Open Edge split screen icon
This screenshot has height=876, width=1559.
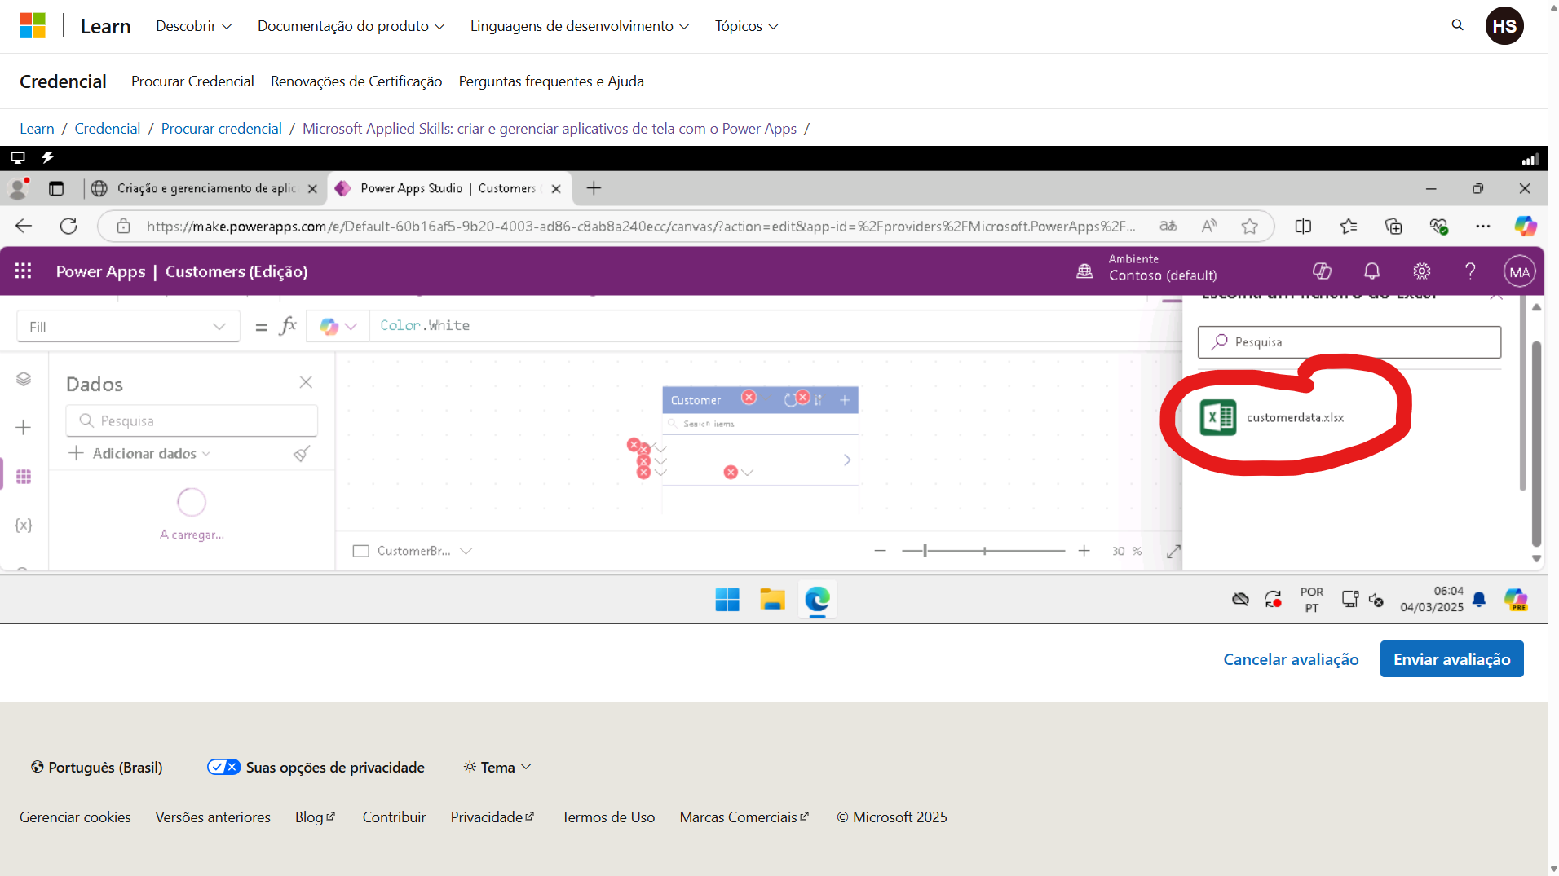(1303, 227)
